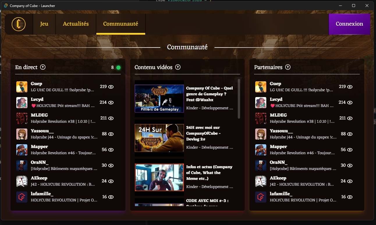The height and width of the screenshot is (225, 376).
Task: Click MLDEG's avatar in Partenaires
Action: pyautogui.click(x=261, y=118)
